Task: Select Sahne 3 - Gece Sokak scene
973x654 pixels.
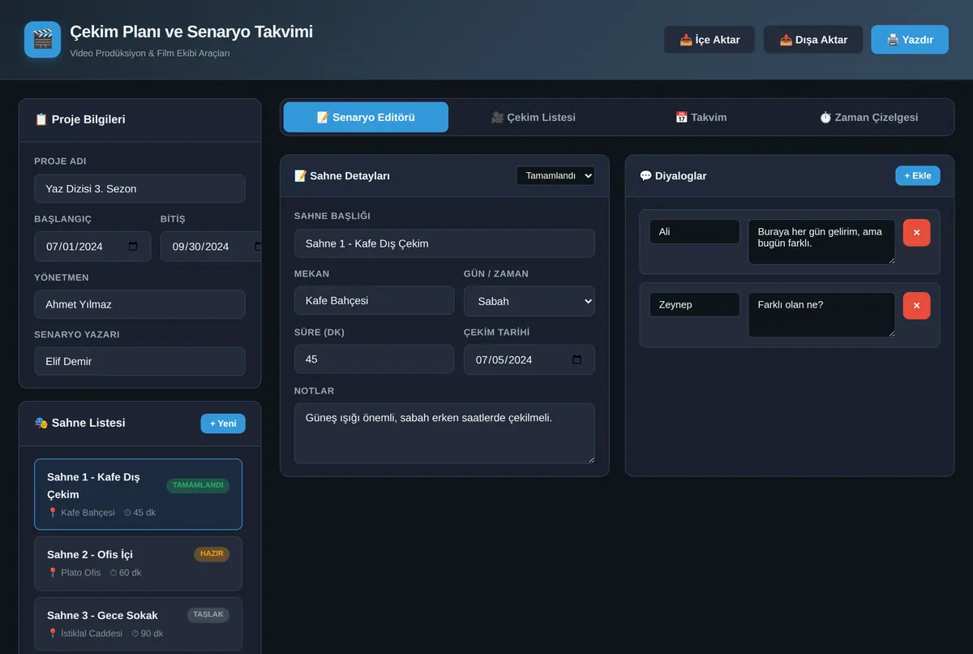Action: (138, 624)
